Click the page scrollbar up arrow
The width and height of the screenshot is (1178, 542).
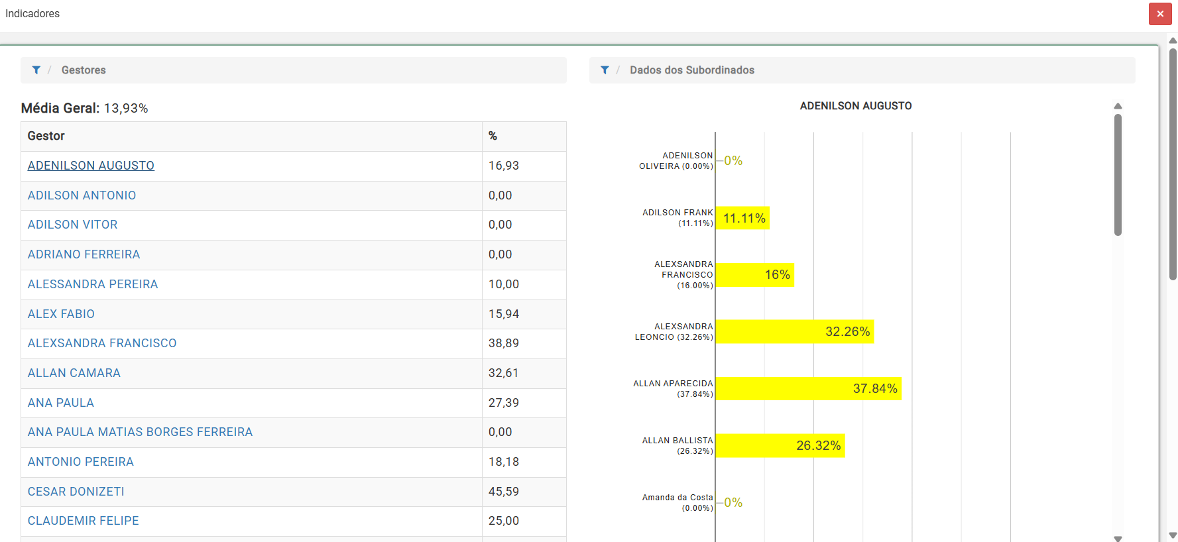point(1172,40)
